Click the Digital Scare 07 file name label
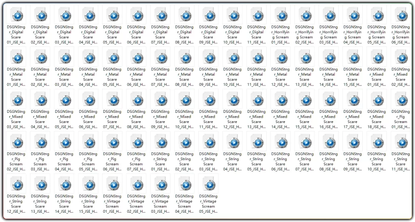415x222 pixels. pyautogui.click(x=160, y=35)
